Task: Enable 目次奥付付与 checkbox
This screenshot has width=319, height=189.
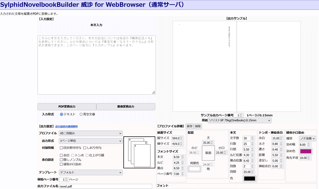Action: coord(61,147)
